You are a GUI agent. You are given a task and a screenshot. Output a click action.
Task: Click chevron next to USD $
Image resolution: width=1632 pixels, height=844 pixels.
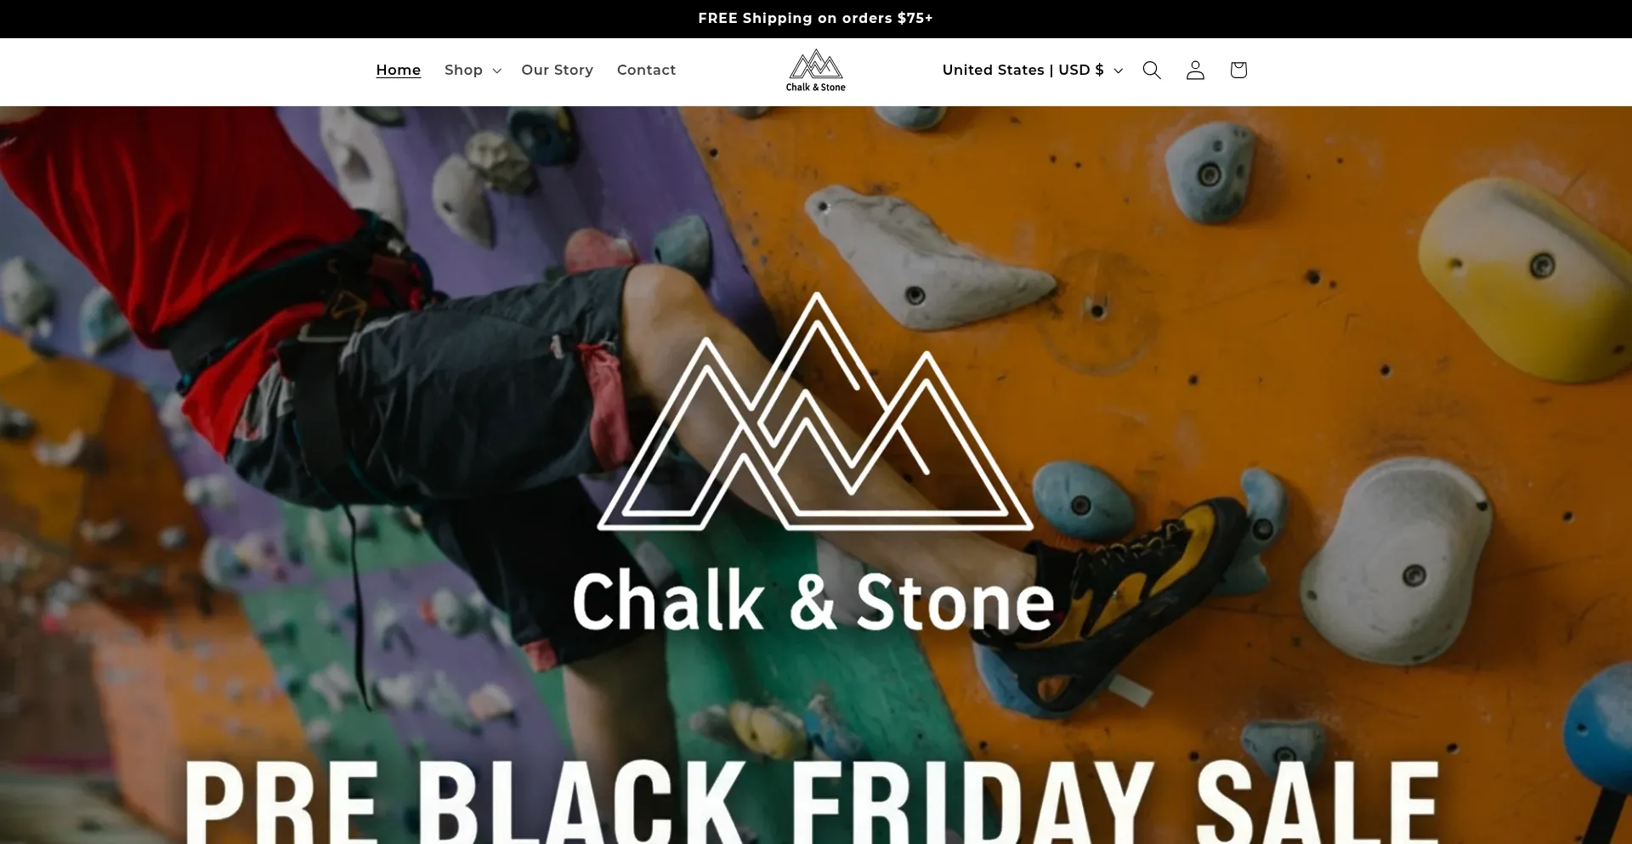(x=1118, y=71)
